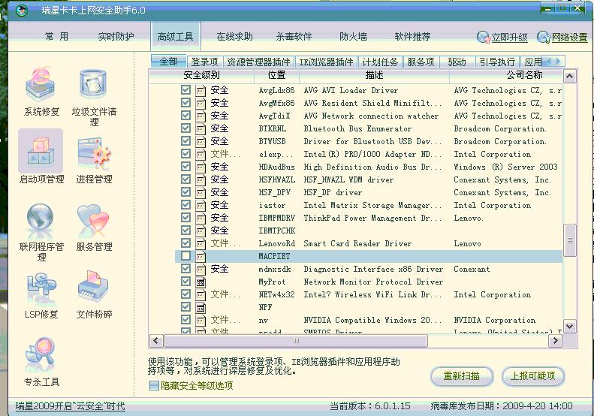Click the 立即升级 upgrade icon
The width and height of the screenshot is (594, 416).
click(x=484, y=37)
